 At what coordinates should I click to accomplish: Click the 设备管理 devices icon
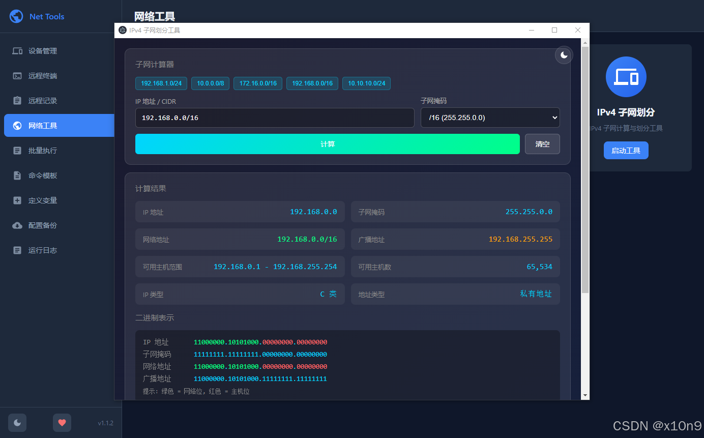(x=17, y=51)
